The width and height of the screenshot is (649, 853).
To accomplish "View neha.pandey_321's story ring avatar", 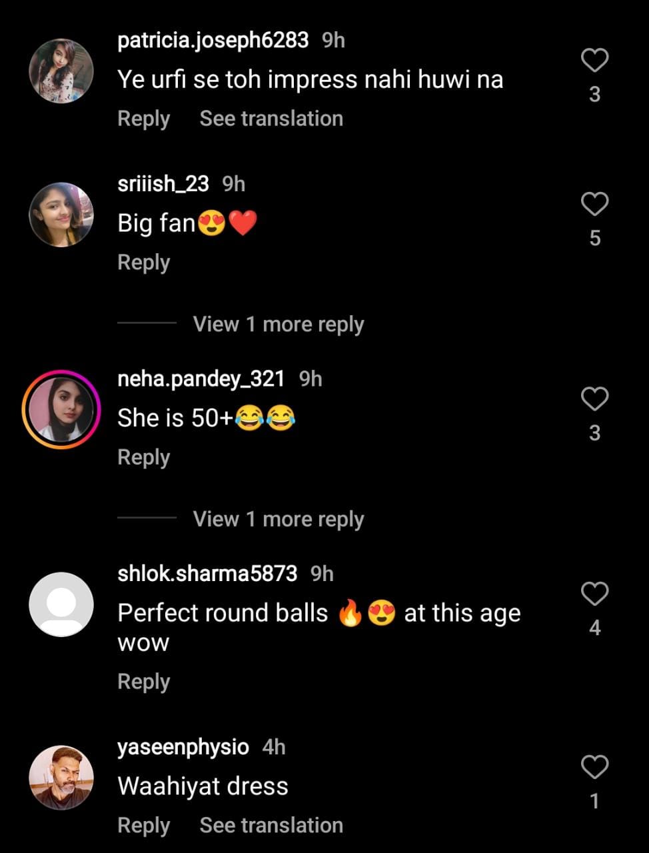I will (x=61, y=410).
